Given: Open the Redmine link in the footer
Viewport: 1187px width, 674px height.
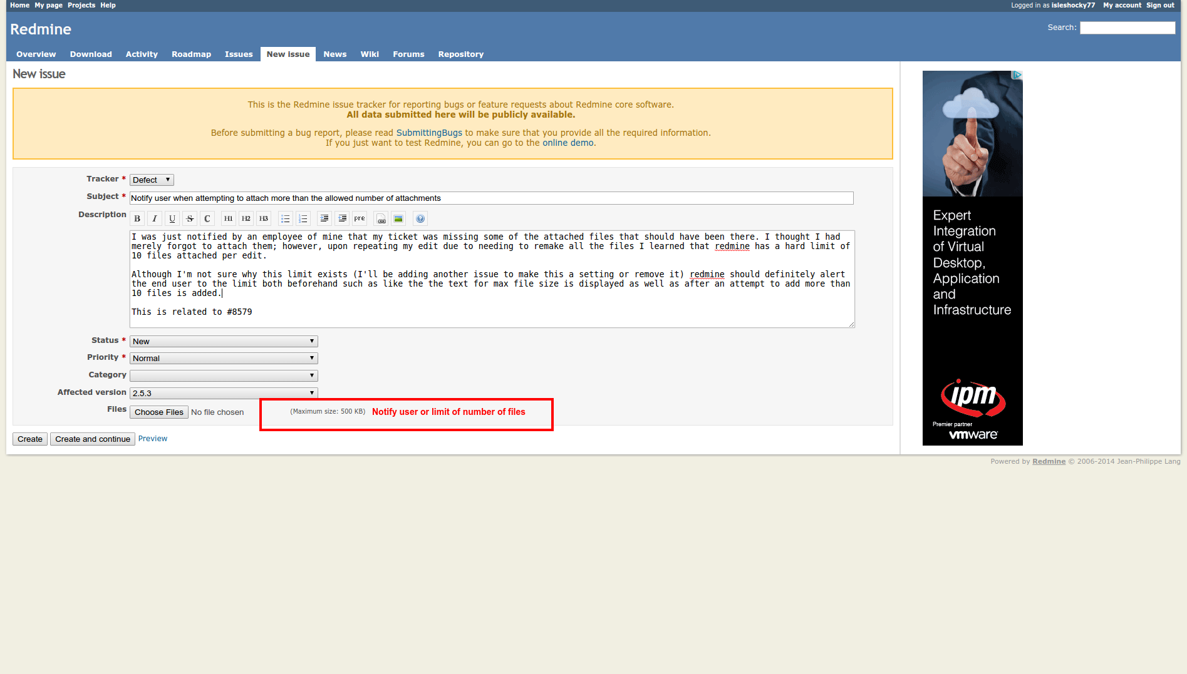Looking at the screenshot, I should tap(1049, 462).
